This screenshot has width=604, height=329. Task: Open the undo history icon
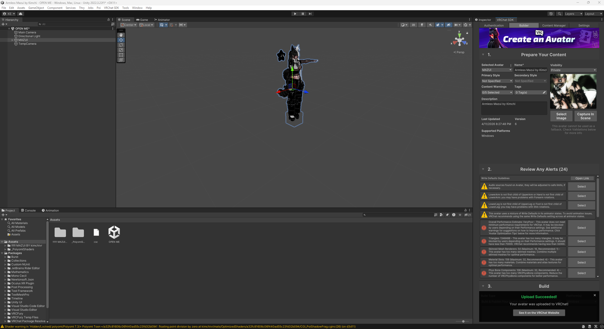pyautogui.click(x=551, y=14)
